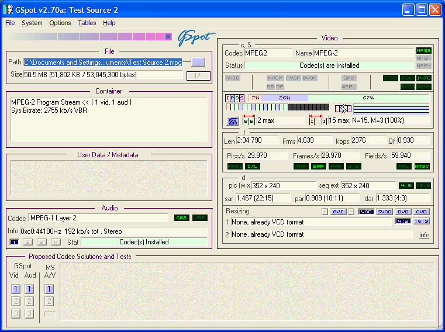Click the green 4:3 indicator beside seq ext
The width and height of the screenshot is (445, 332).
coord(406,186)
